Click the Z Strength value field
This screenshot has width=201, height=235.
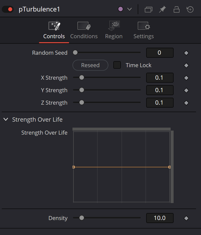coord(160,103)
